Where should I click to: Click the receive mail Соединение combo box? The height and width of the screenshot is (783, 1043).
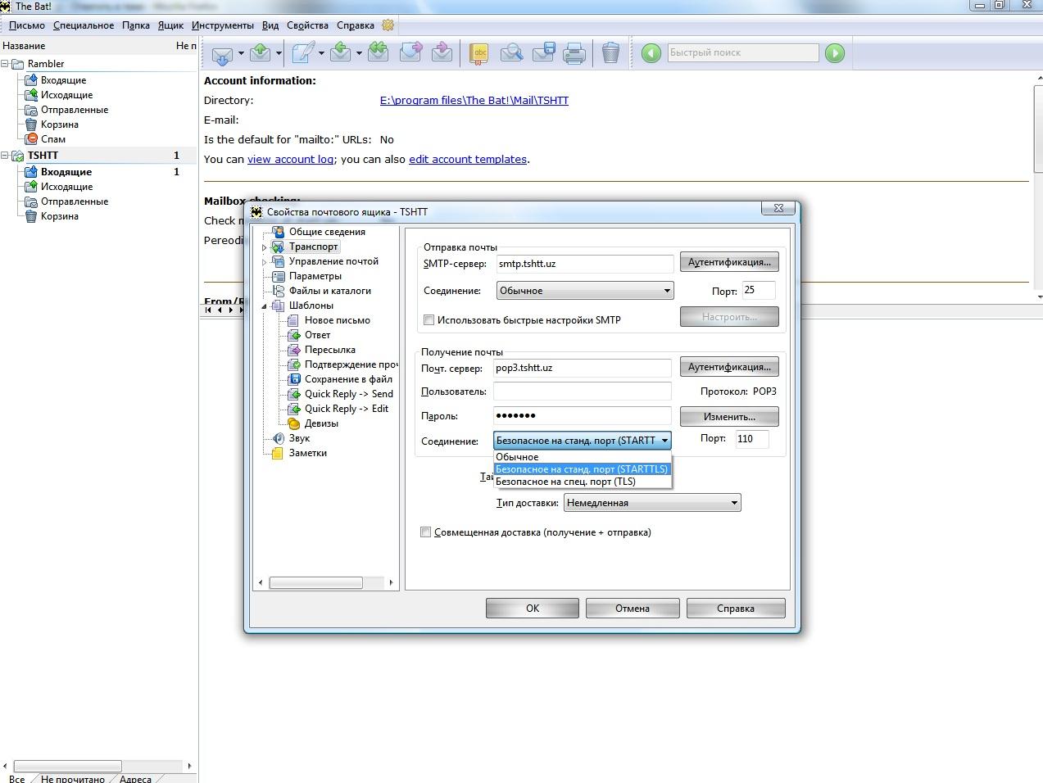(x=583, y=441)
